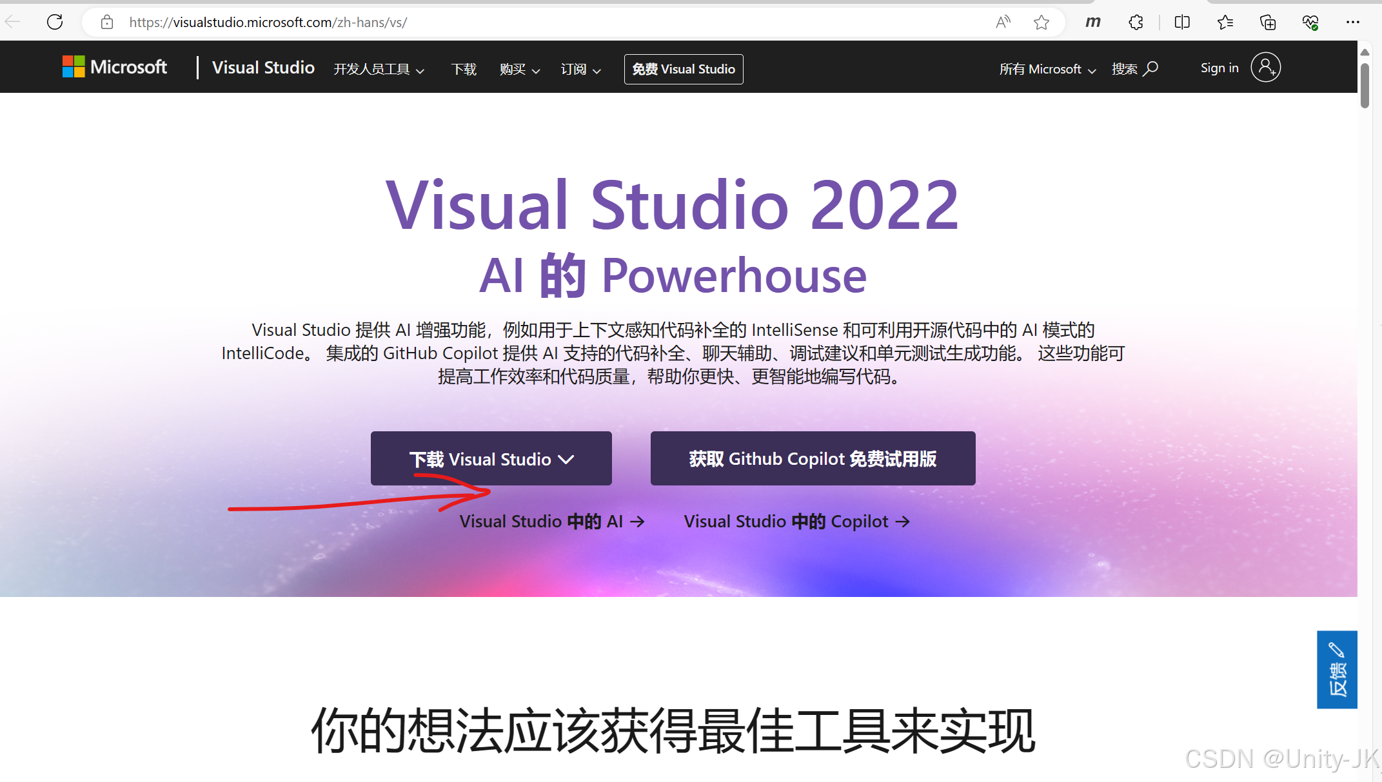
Task: Expand the 所有 Microsoft menu
Action: (1047, 69)
